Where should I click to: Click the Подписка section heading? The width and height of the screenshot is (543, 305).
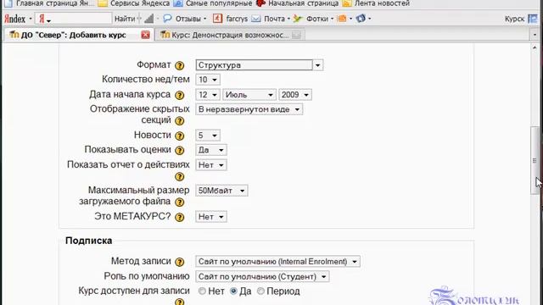pos(88,241)
